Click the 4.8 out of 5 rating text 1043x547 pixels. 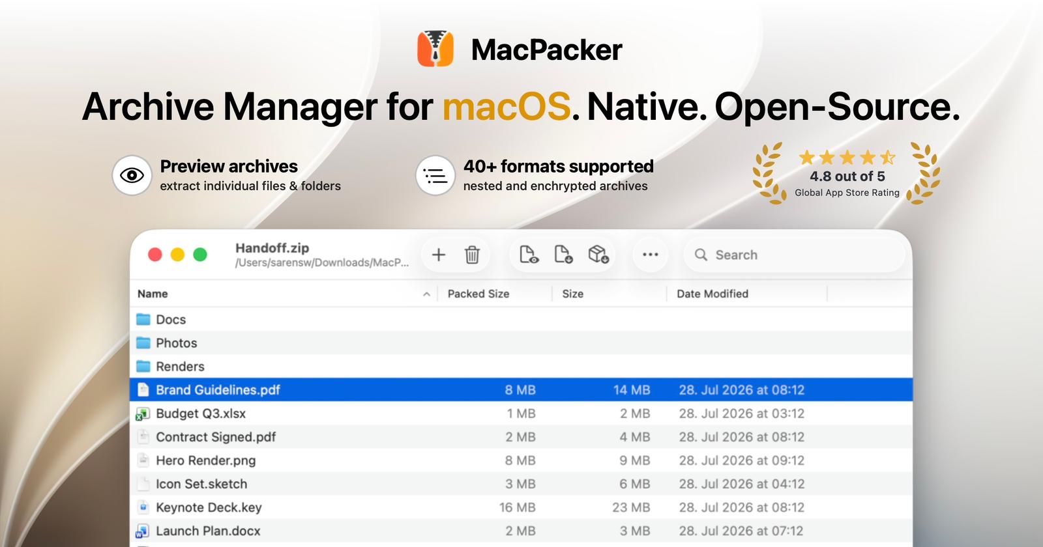[x=847, y=176]
